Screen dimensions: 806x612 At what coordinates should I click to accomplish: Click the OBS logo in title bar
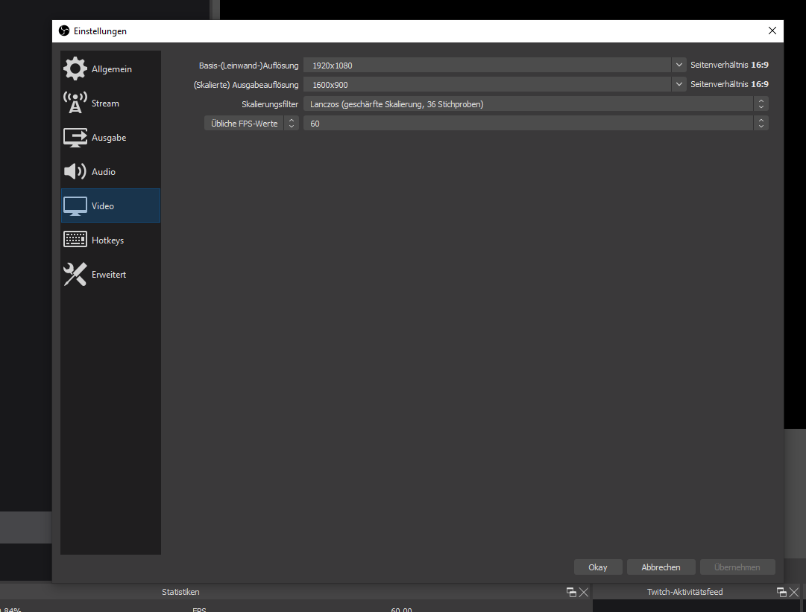(x=64, y=31)
